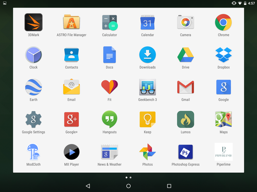
Task: Open Google Settings gear app
Action: tap(33, 119)
